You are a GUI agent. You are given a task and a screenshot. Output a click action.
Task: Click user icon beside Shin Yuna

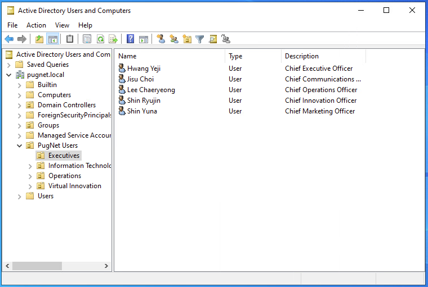[122, 111]
